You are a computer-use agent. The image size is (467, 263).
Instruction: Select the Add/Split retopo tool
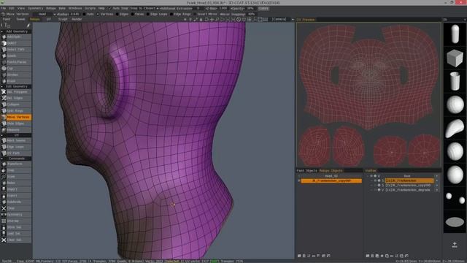(x=16, y=37)
